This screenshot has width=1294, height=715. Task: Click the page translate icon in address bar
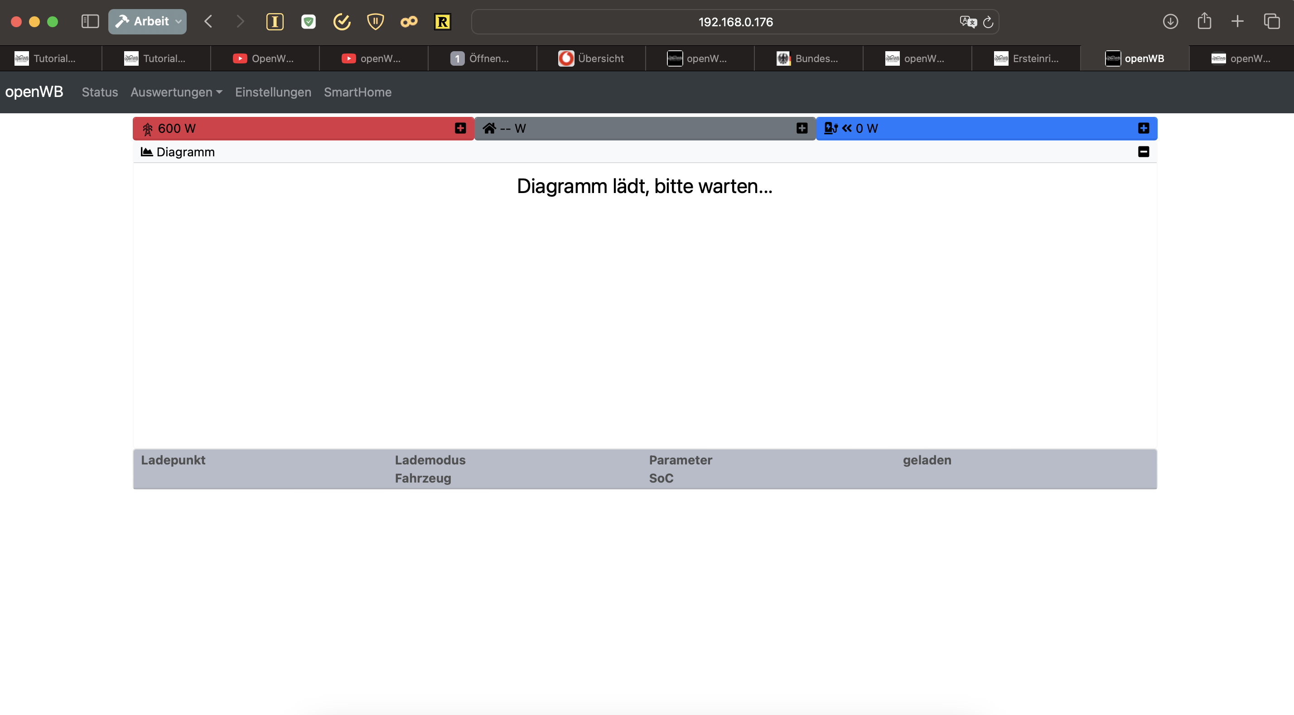click(x=967, y=22)
